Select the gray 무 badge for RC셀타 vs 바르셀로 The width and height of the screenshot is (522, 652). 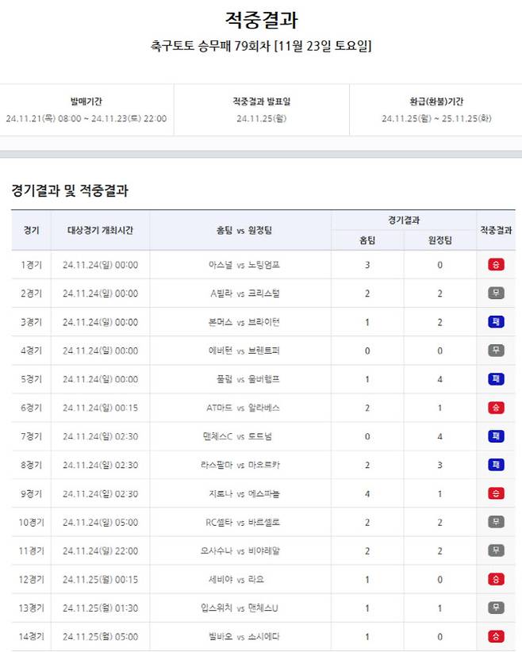pos(496,522)
